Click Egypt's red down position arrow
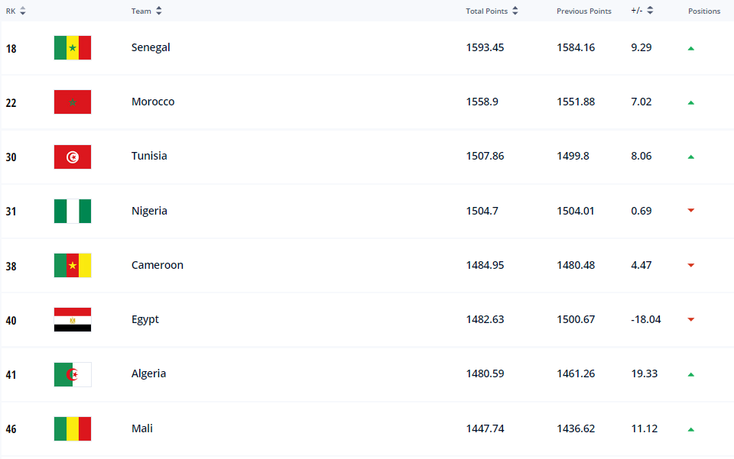 (691, 320)
